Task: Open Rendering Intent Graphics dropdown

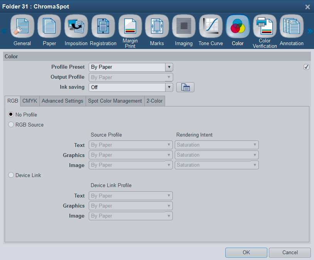Action: pos(217,155)
